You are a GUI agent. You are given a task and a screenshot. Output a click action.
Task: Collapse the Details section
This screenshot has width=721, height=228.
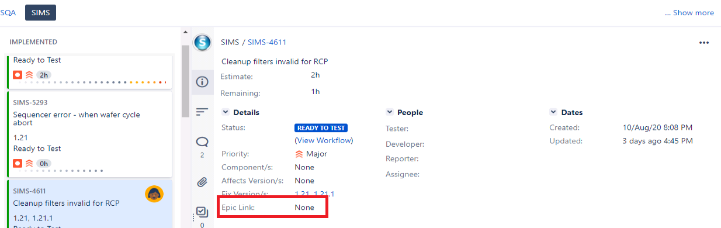click(x=226, y=112)
